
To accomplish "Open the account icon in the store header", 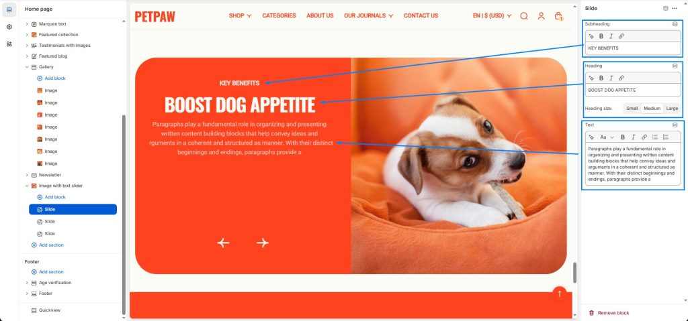I will pos(541,16).
